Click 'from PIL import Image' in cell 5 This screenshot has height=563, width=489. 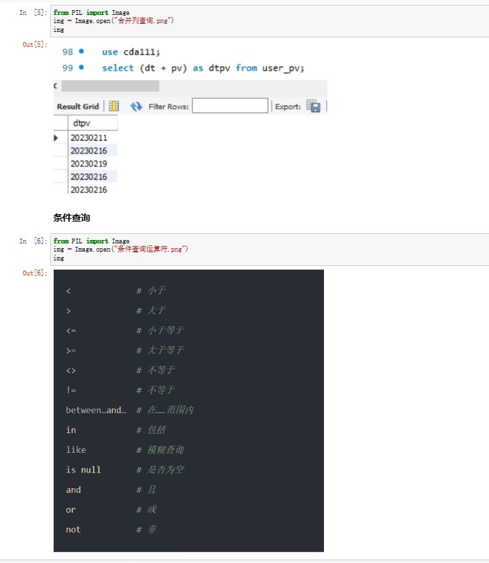pyautogui.click(x=92, y=12)
